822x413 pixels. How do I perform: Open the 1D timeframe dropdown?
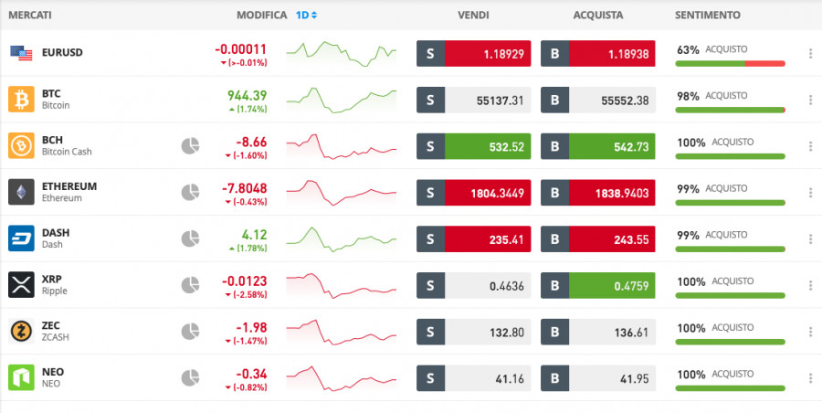point(307,16)
